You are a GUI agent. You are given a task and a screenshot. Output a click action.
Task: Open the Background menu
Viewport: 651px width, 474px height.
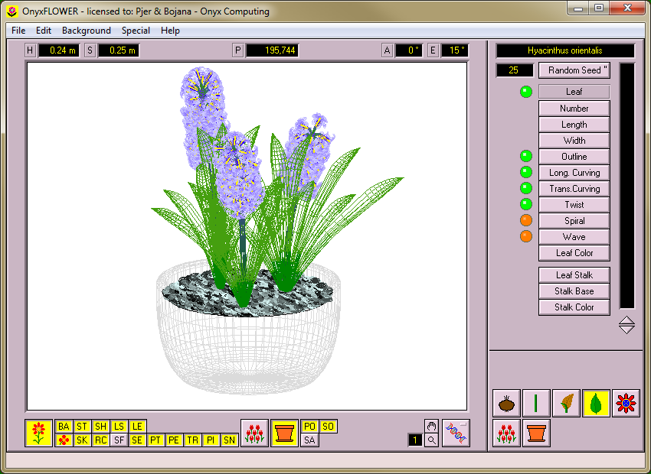pos(87,31)
